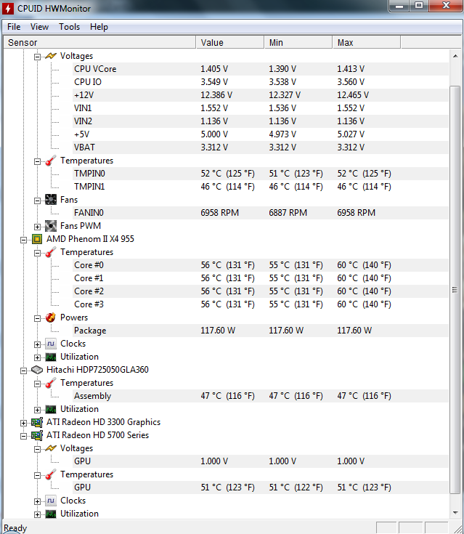The image size is (464, 534).
Task: Click the Powers flame icon
Action: [x=51, y=317]
